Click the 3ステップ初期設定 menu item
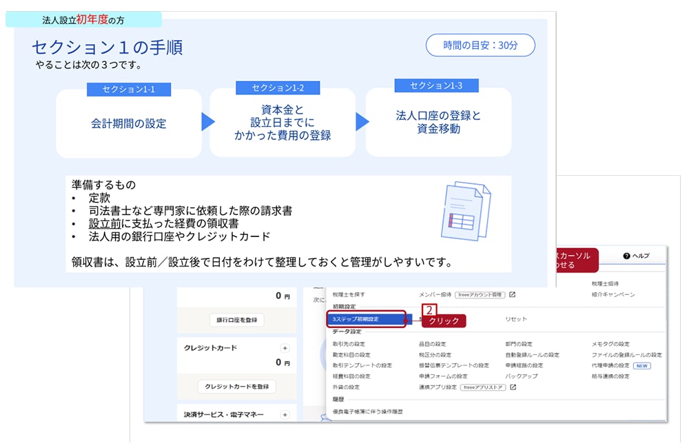Viewport: 689px width, 448px height. coord(365,319)
